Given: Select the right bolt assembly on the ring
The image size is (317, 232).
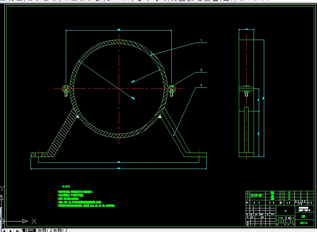Looking at the screenshot, I should pos(171,90).
